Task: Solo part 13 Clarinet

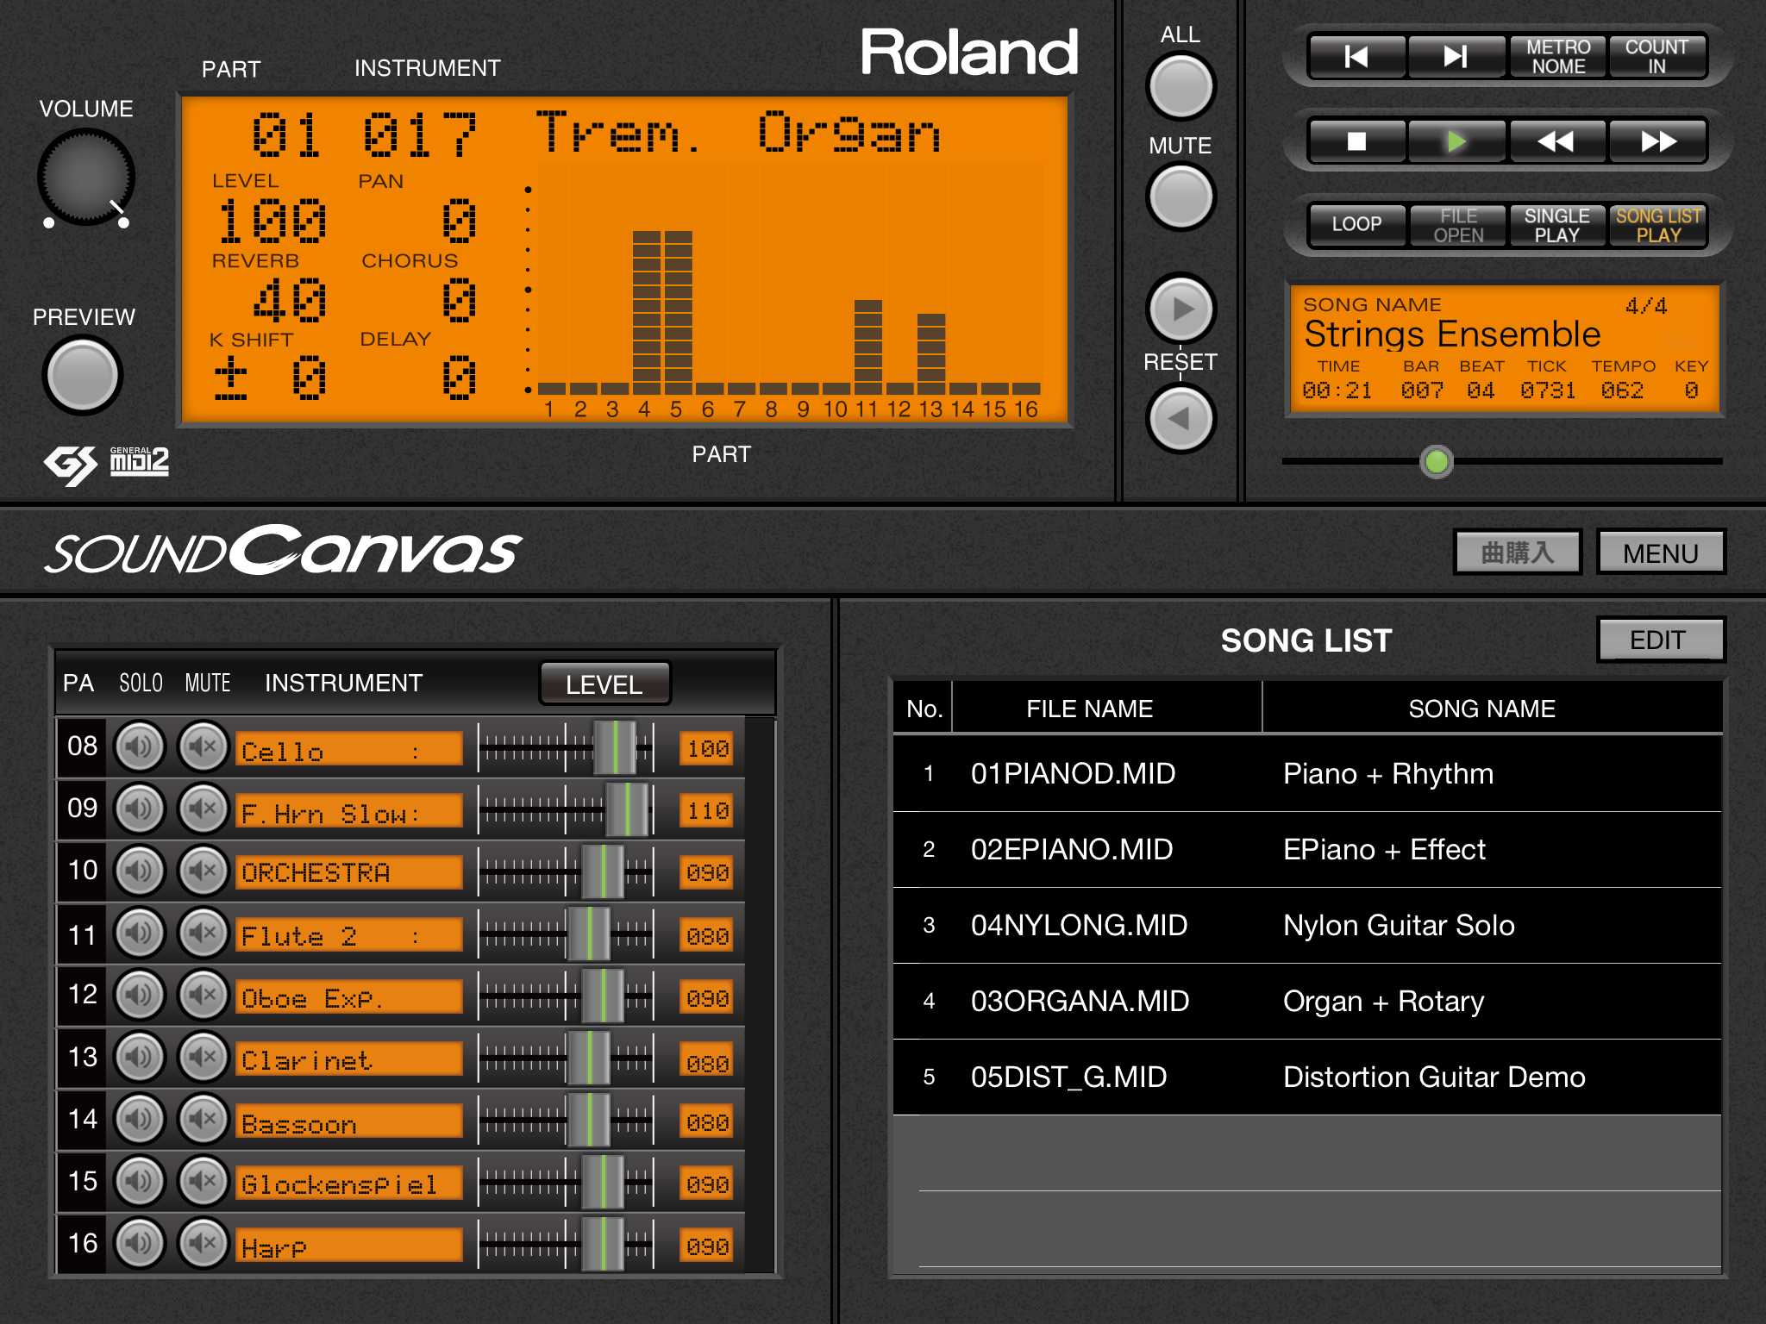Action: [140, 1057]
